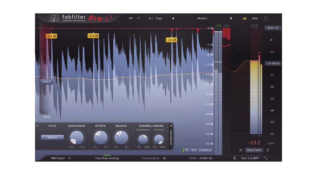317x175 pixels.
Task: Open the Modern preset menu in header
Action: (202, 18)
